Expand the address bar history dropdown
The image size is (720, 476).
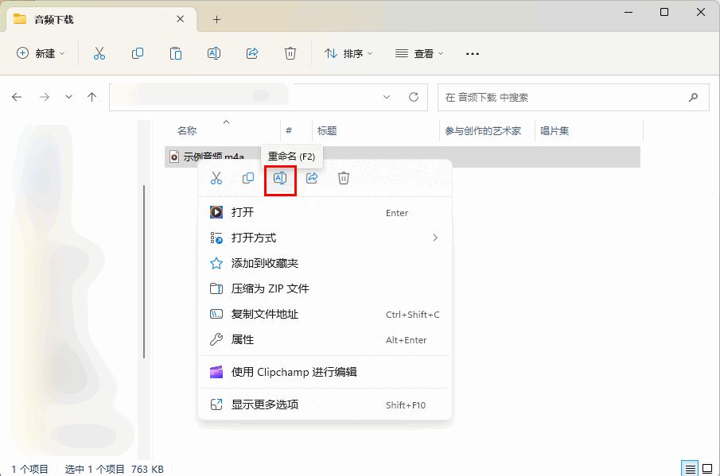(387, 97)
